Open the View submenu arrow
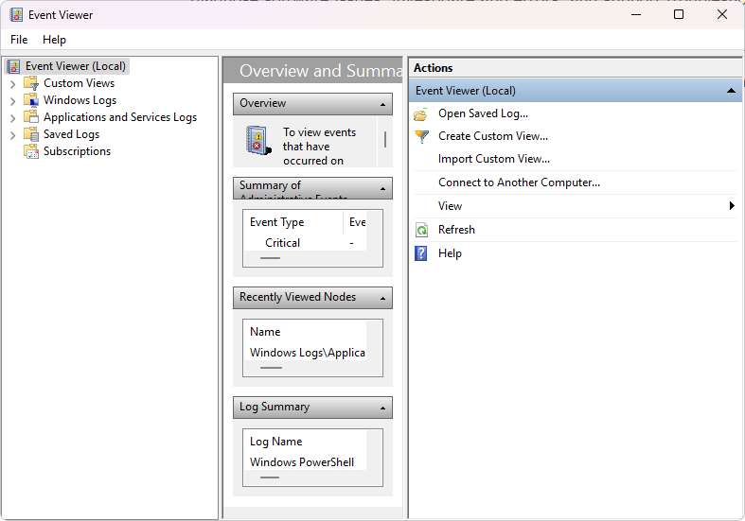This screenshot has width=745, height=521. point(732,206)
